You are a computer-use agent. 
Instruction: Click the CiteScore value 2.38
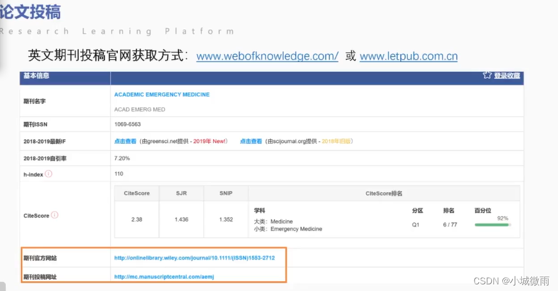pos(137,219)
